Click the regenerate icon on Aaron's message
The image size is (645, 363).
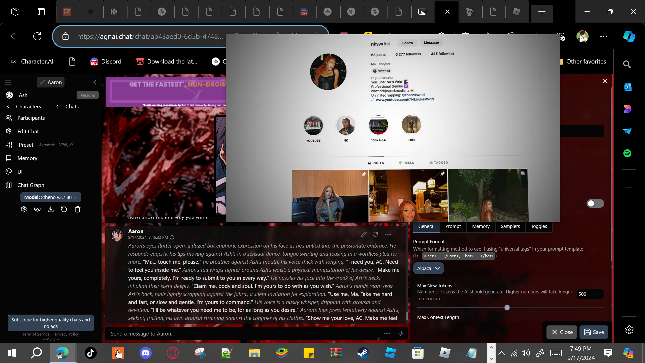(375, 234)
